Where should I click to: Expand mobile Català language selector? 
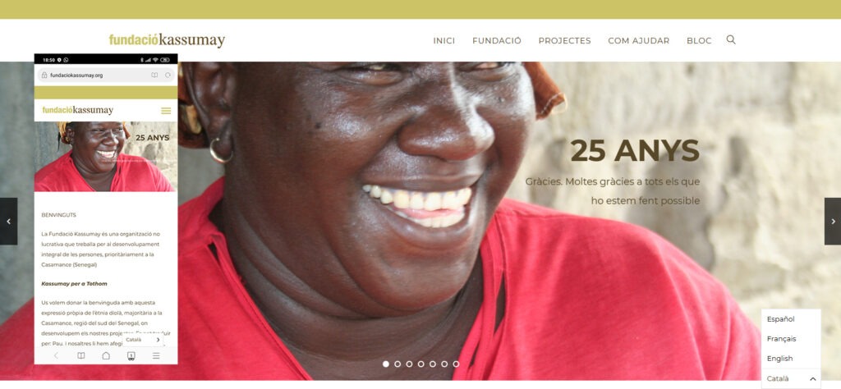143,340
